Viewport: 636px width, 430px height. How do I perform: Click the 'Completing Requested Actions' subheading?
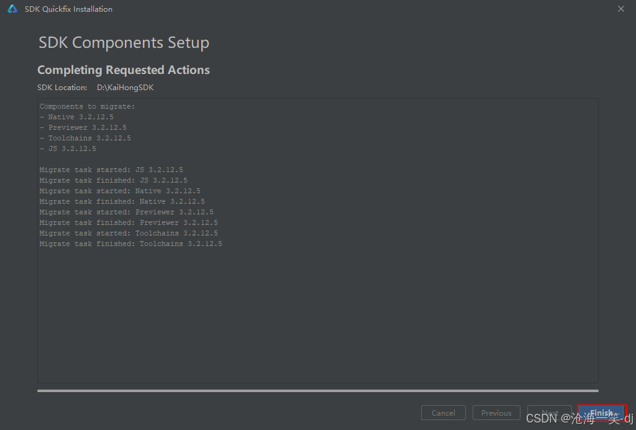[124, 70]
